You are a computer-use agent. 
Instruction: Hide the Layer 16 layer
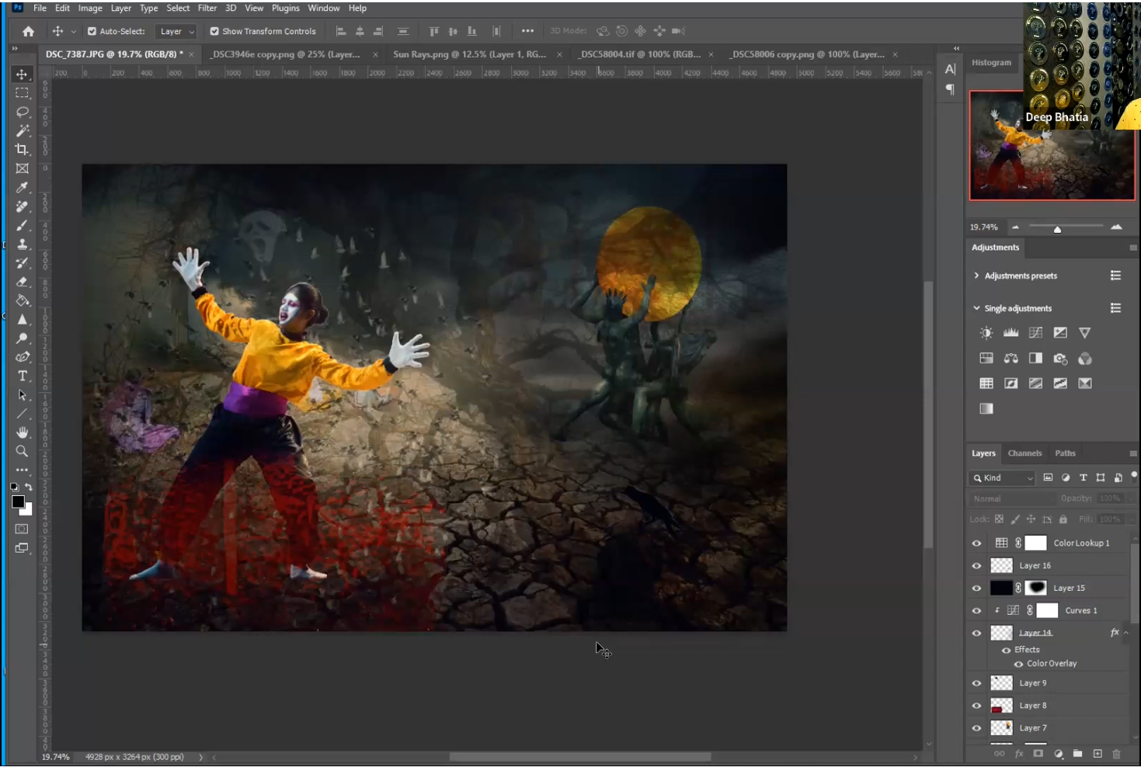point(976,566)
